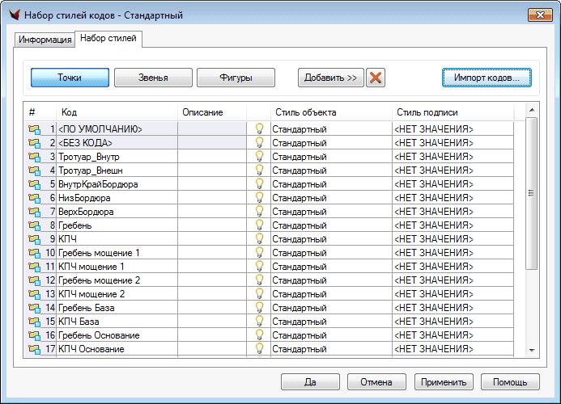The height and width of the screenshot is (404, 561).
Task: Toggle the light bulb in the ВерхБордюра row
Action: click(260, 212)
